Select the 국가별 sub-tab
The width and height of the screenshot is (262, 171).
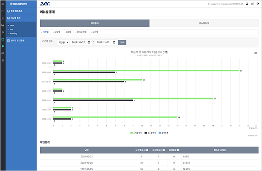tap(95, 32)
